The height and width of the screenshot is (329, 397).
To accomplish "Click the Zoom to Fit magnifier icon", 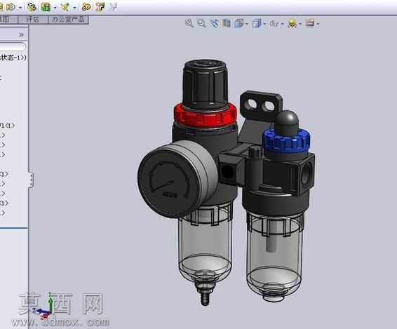I will coord(189,23).
